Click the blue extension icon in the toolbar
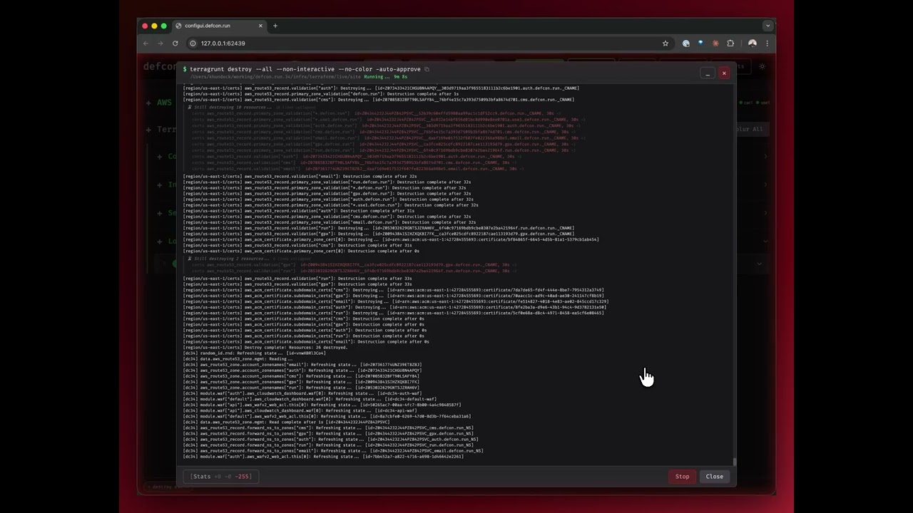 point(700,43)
